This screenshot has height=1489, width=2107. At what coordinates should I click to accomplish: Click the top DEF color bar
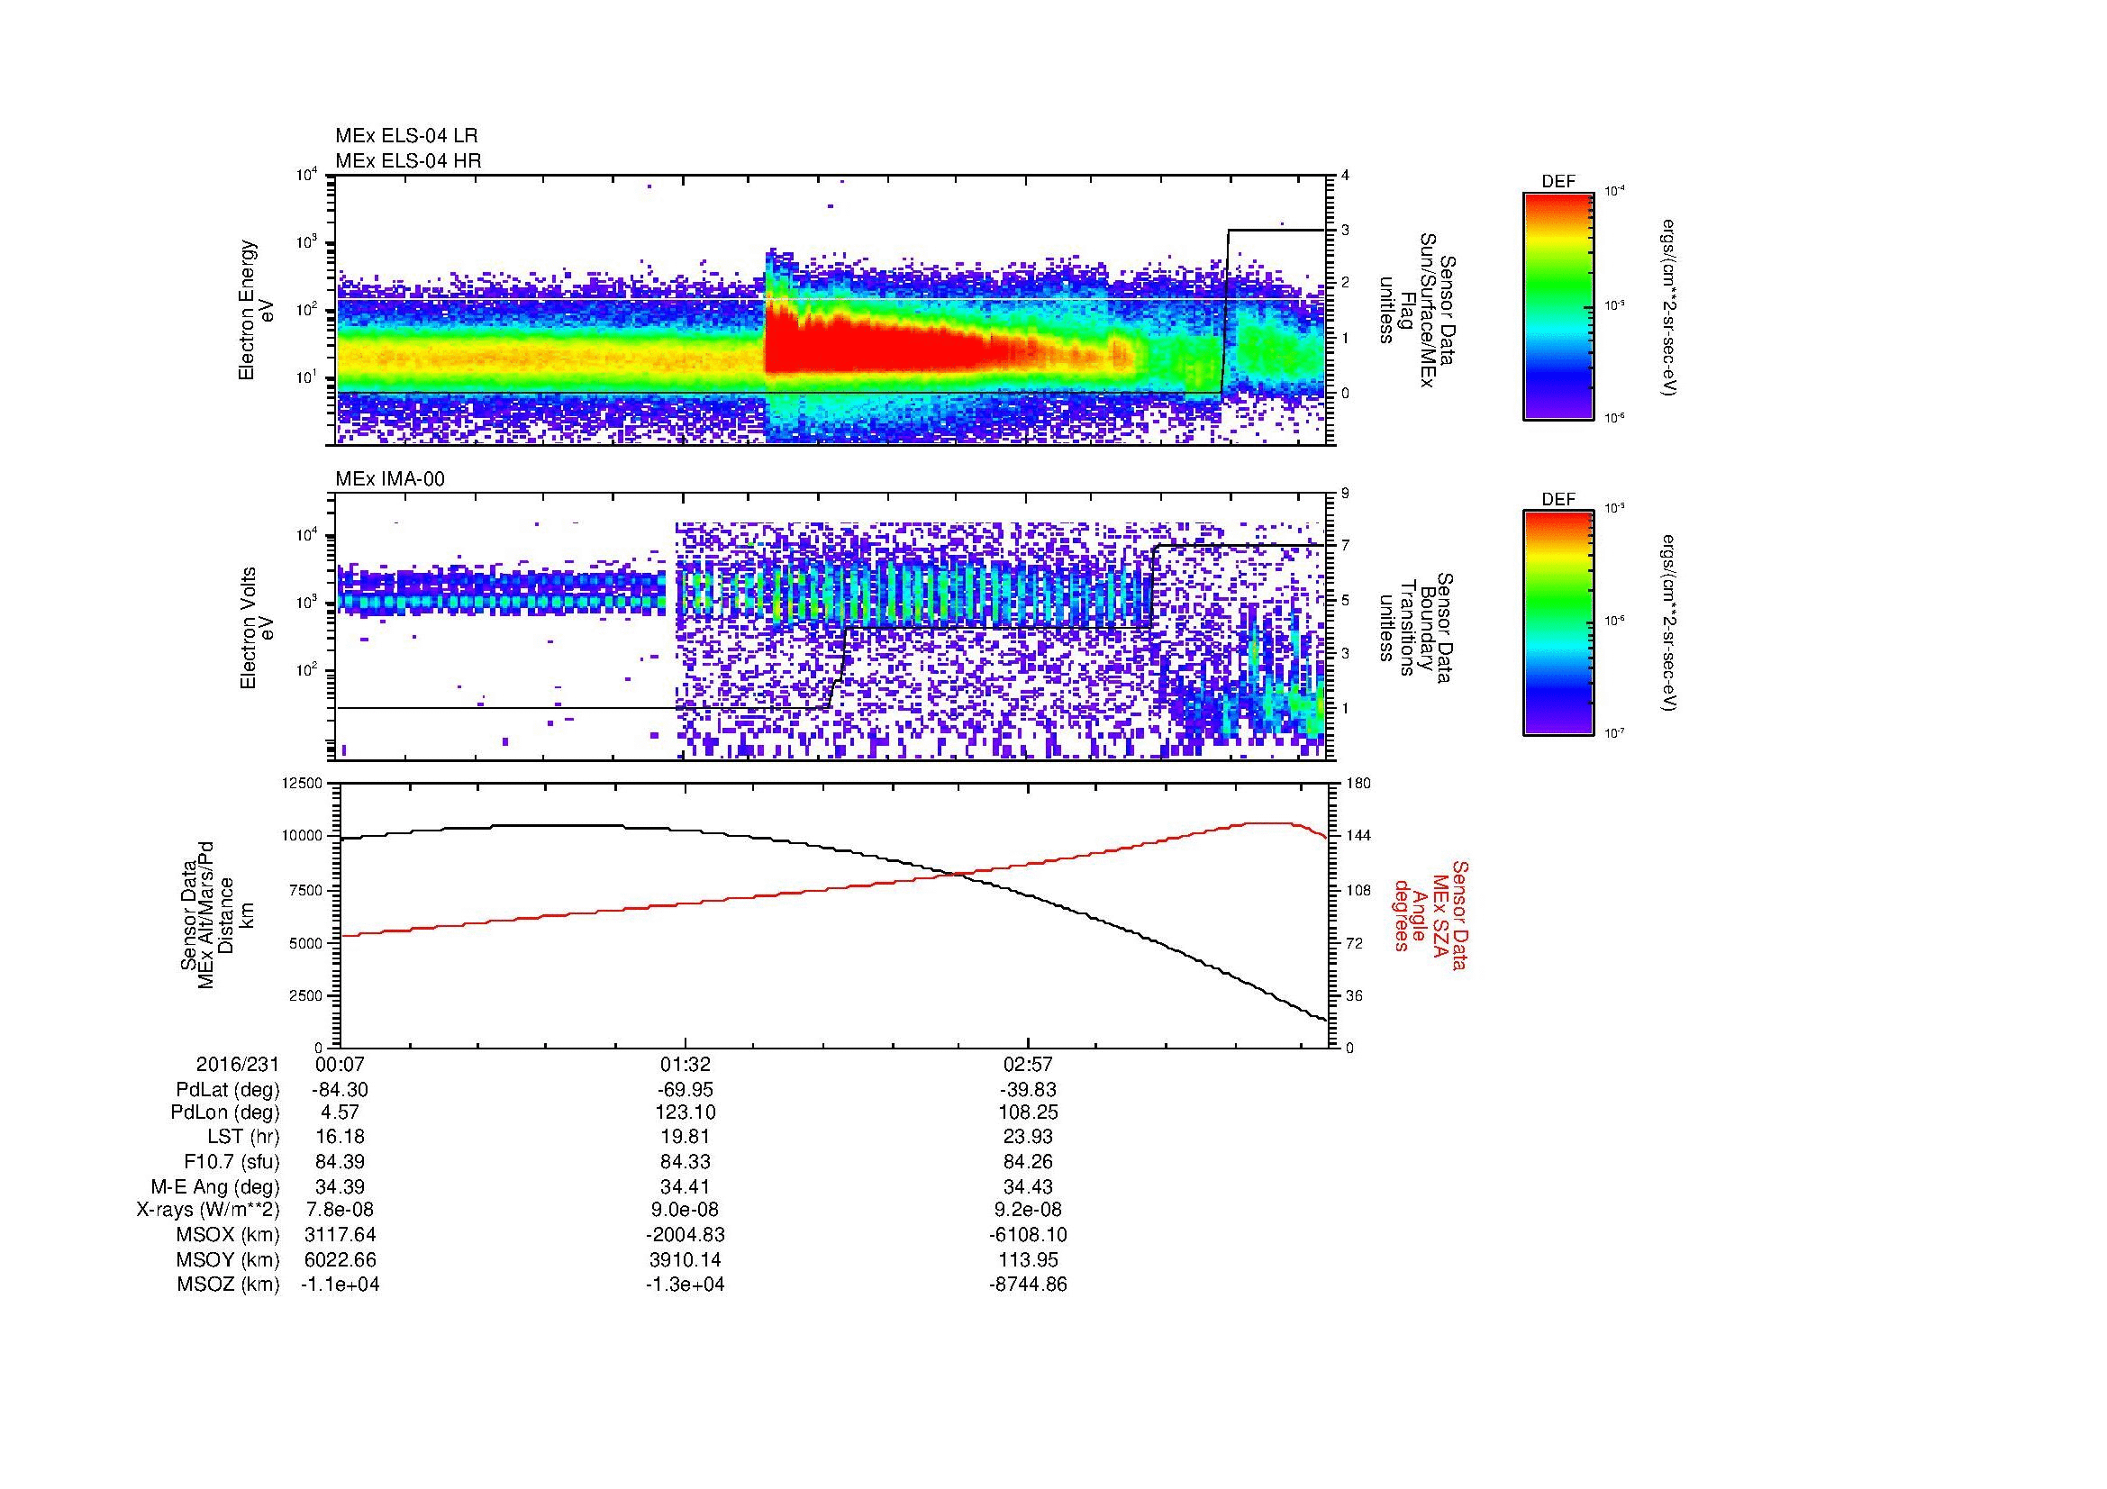tap(1558, 305)
